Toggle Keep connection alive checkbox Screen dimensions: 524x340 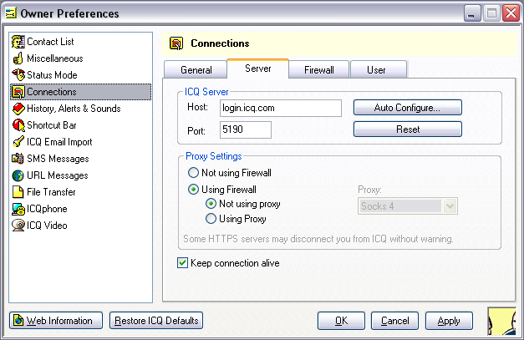[x=182, y=263]
